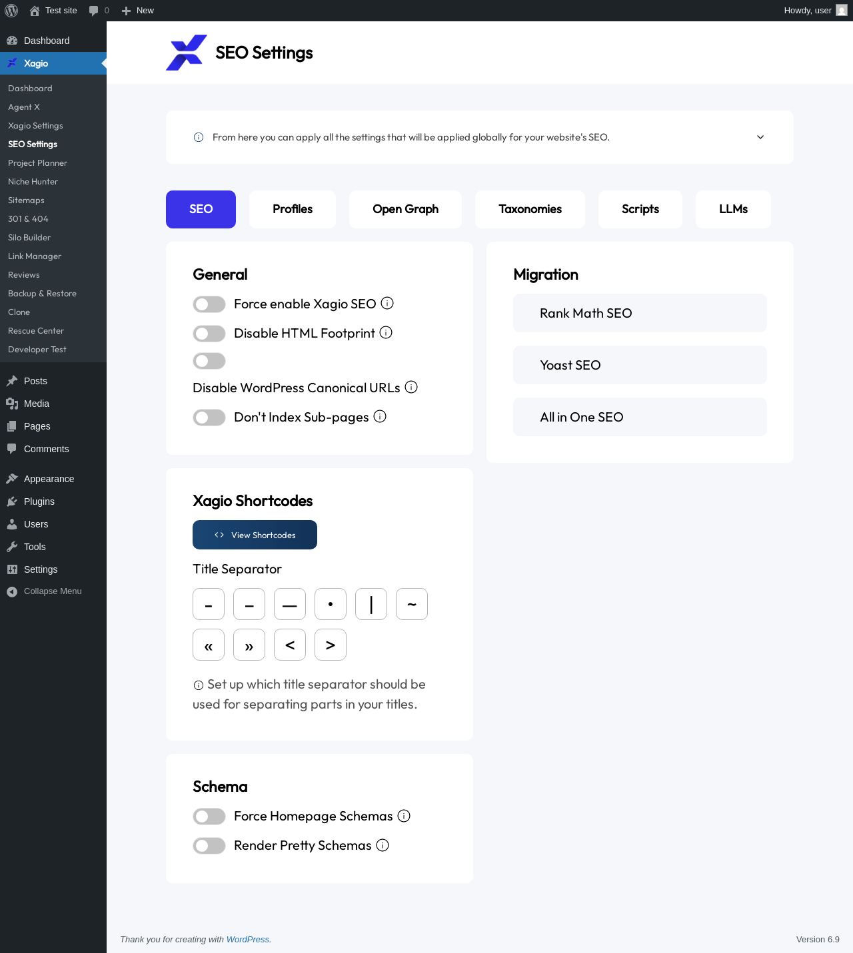Show info for Disable WordPress Canonical URLs
The image size is (853, 953).
[411, 387]
